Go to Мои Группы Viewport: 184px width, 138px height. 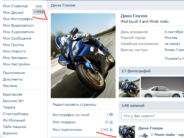click(x=14, y=45)
